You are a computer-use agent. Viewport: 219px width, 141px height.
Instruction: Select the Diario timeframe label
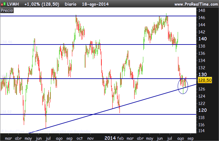click(70, 4)
